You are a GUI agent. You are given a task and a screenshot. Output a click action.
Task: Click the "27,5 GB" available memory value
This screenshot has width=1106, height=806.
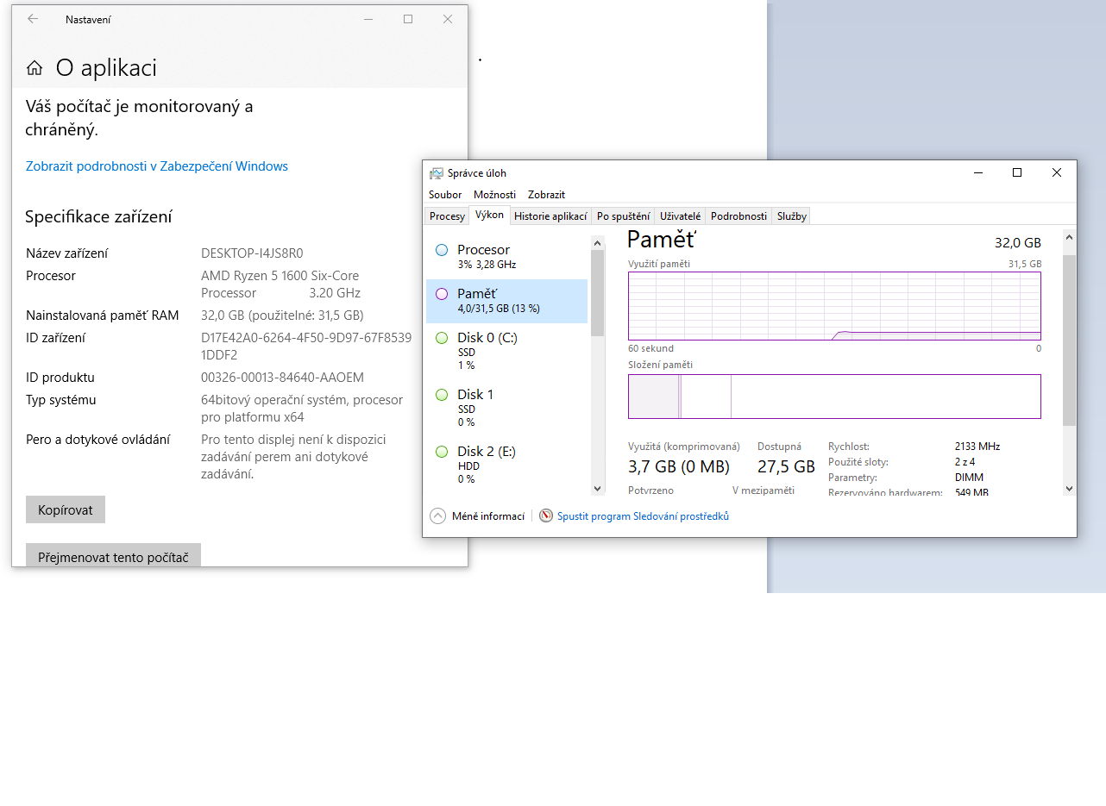(x=786, y=466)
